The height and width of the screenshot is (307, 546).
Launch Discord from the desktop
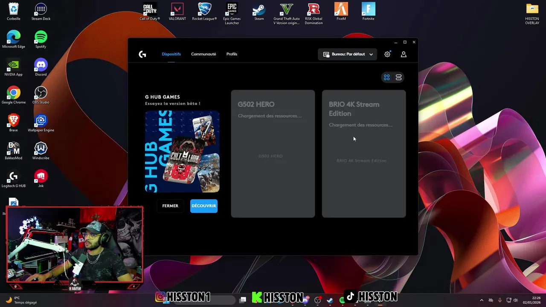pyautogui.click(x=41, y=67)
